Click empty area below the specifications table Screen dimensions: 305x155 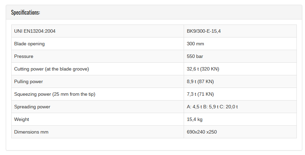pyautogui.click(x=154, y=144)
